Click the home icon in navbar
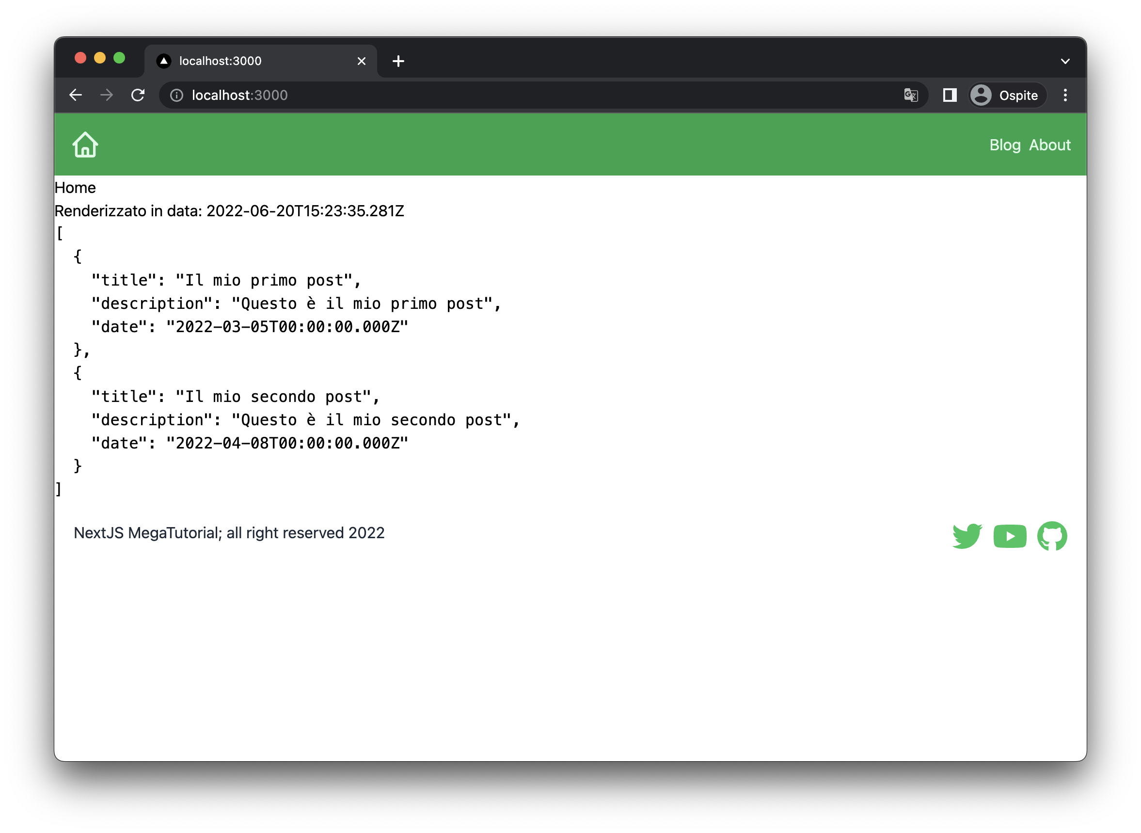Screen dimensions: 1141x833 click(x=86, y=145)
